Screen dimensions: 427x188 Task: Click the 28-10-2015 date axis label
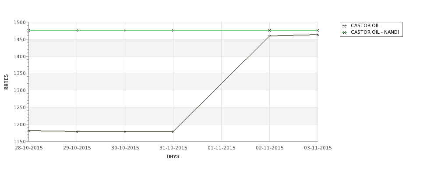[29, 148]
